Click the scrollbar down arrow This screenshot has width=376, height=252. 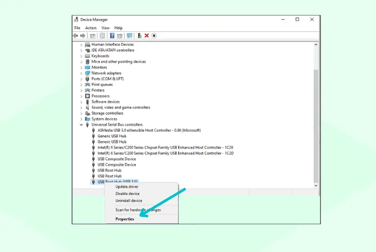pos(316,186)
